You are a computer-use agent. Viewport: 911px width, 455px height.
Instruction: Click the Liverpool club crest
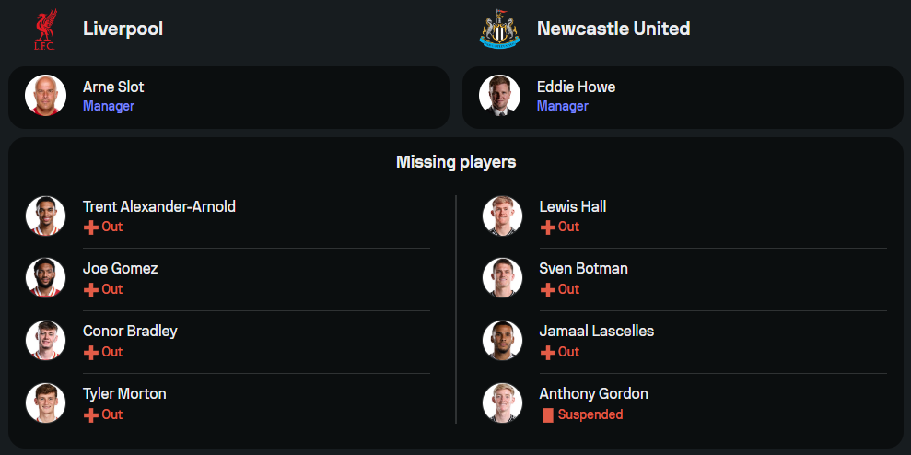[45, 29]
